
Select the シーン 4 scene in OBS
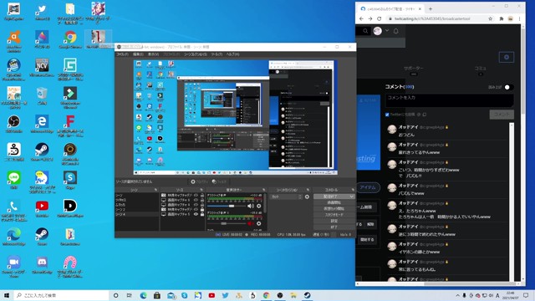click(136, 214)
